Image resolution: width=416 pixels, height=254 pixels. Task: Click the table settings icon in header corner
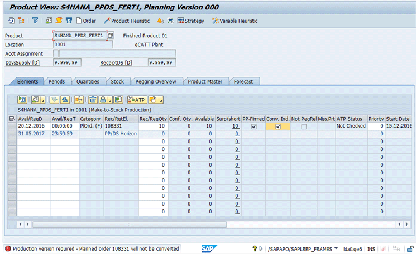[x=12, y=119]
